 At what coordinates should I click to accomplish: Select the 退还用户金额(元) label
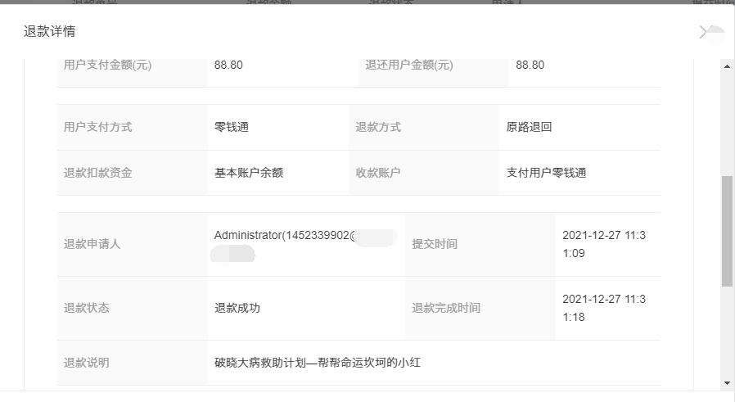pyautogui.click(x=408, y=65)
